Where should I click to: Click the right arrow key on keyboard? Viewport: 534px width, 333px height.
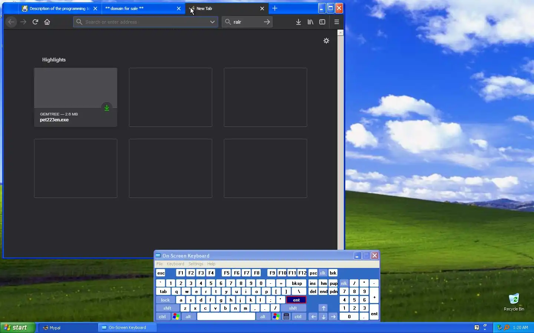pos(333,317)
